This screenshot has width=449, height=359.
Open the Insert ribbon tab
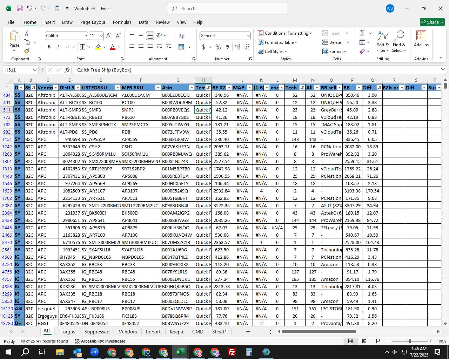point(49,22)
